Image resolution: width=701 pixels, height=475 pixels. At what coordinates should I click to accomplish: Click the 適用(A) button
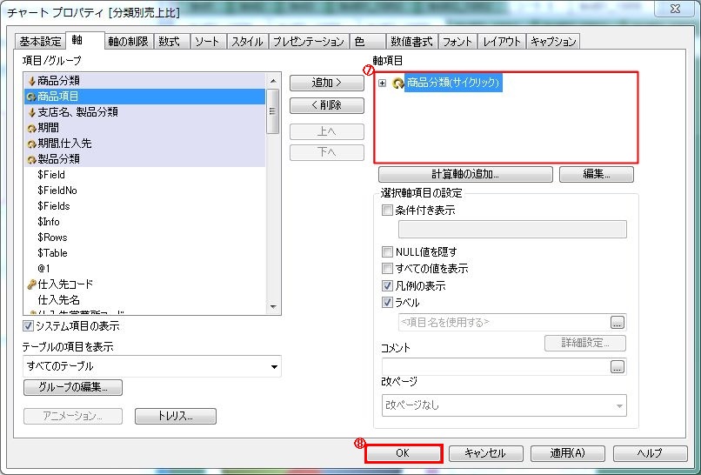[x=568, y=453]
